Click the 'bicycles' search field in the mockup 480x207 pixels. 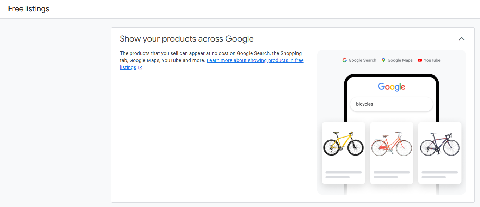[391, 104]
